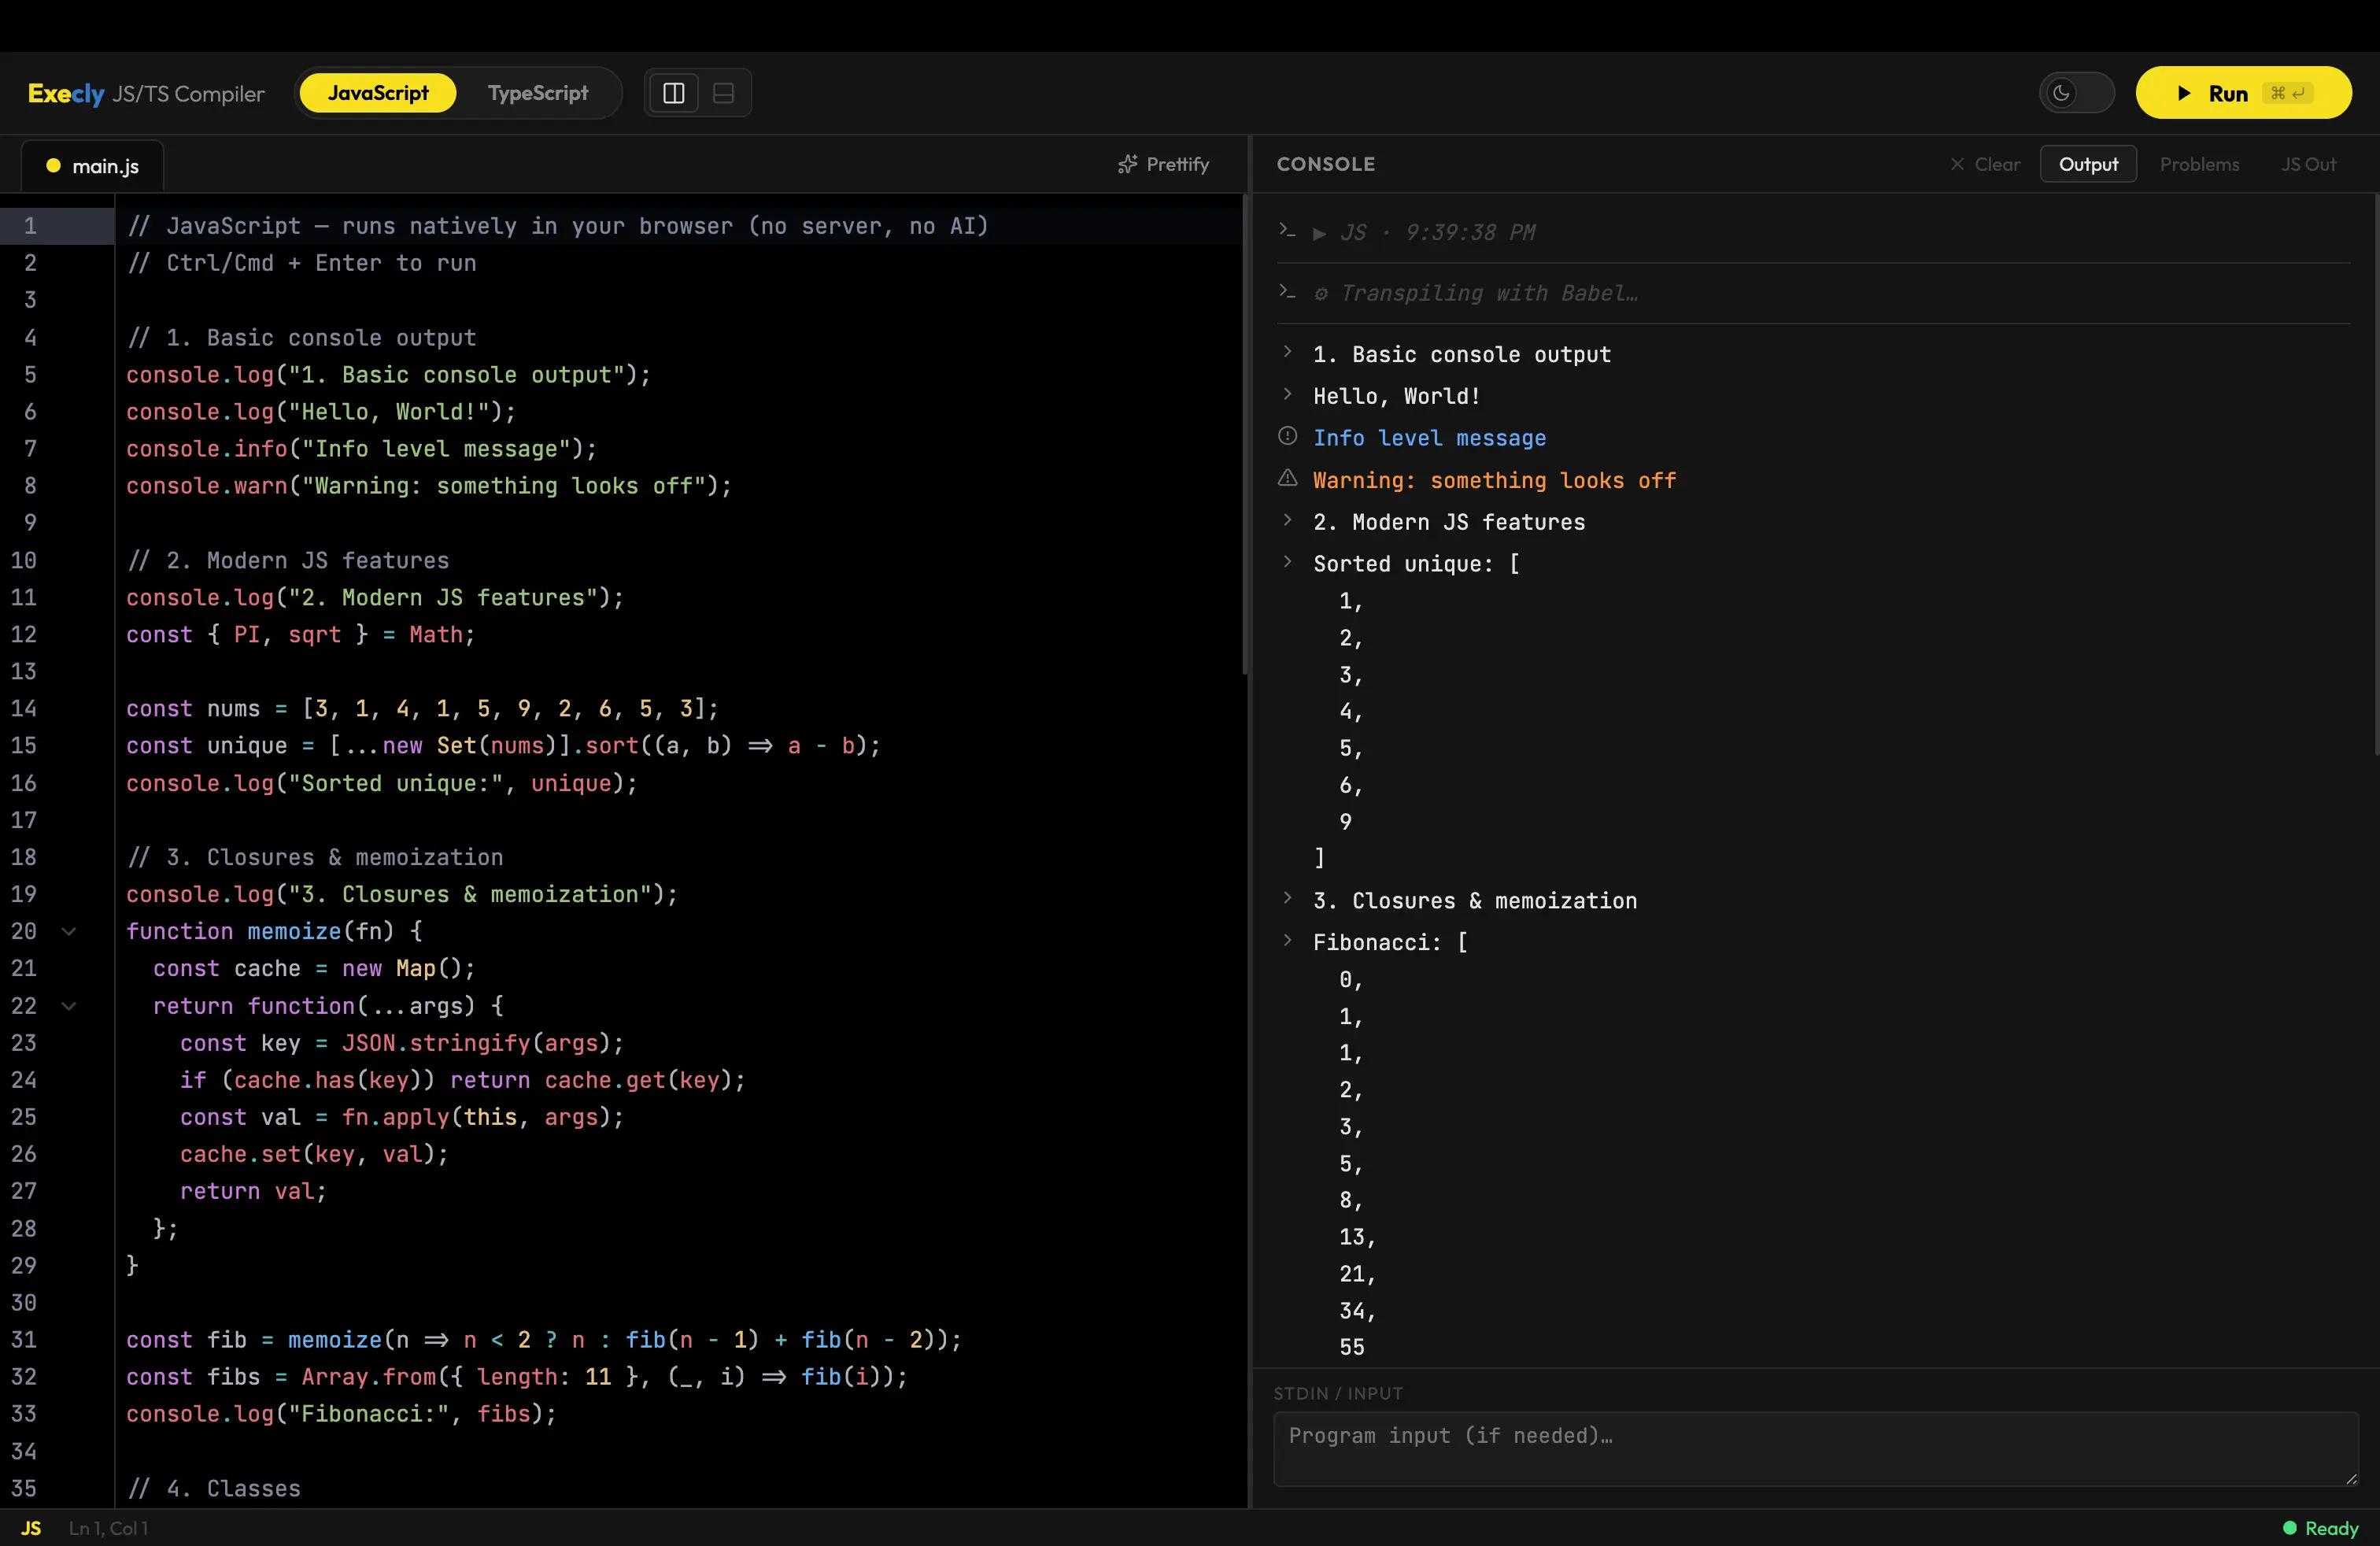Switch to JS Out console tab
The image size is (2380, 1546).
click(2308, 164)
